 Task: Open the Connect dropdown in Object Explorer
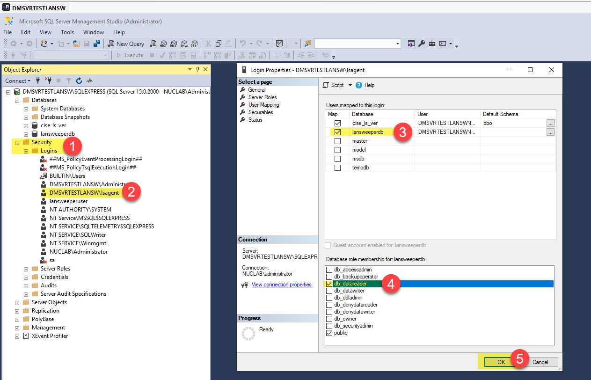coord(17,80)
